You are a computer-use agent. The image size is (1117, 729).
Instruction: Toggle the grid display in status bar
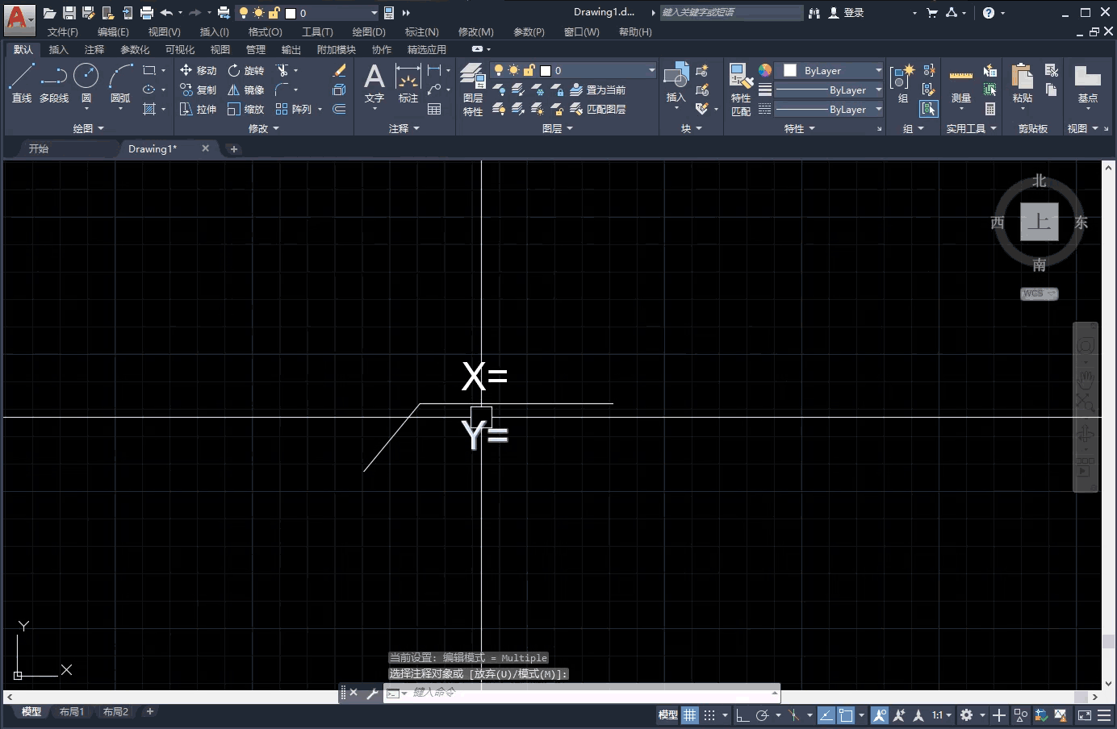689,715
